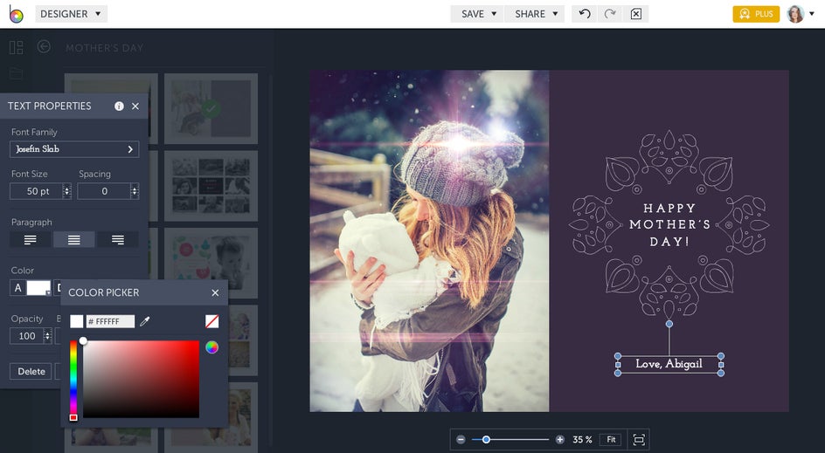The height and width of the screenshot is (453, 825).
Task: Click the Spacing stepper arrows
Action: pos(135,191)
